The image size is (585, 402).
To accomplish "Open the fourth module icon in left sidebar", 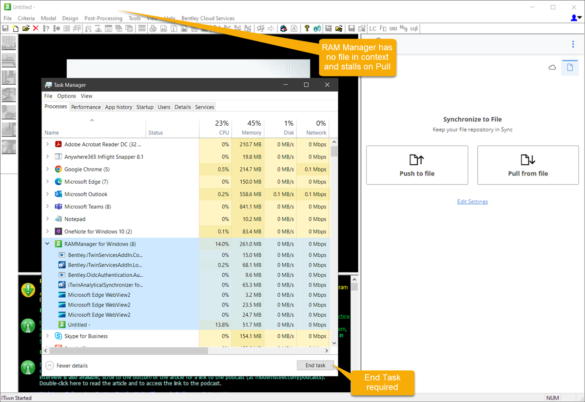I will coord(9,95).
